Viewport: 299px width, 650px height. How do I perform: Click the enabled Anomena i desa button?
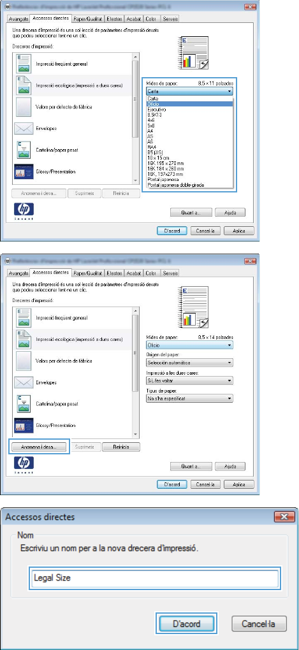(39, 447)
